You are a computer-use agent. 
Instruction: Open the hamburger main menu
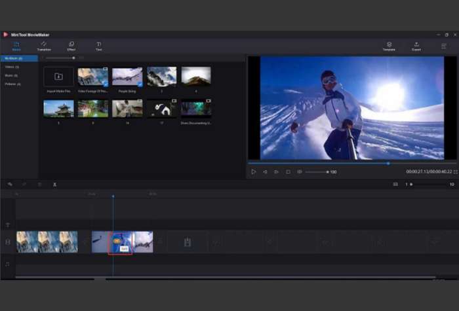444,46
